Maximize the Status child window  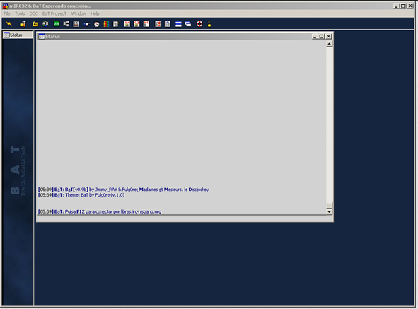[x=322, y=37]
